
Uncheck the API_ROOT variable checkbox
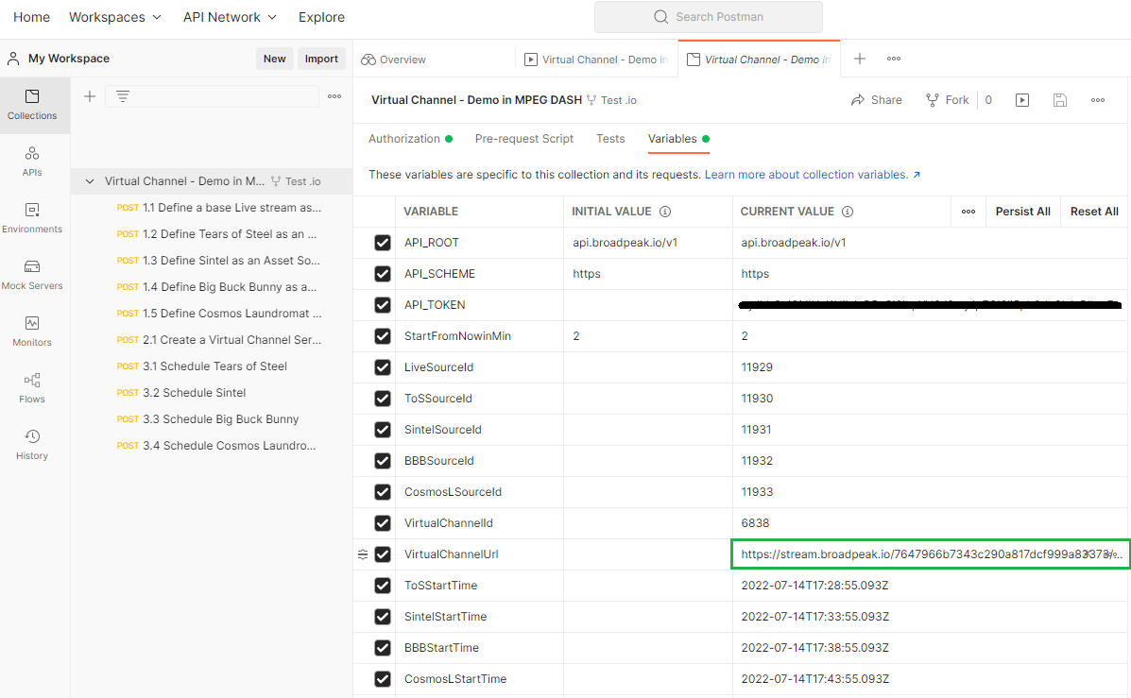383,243
